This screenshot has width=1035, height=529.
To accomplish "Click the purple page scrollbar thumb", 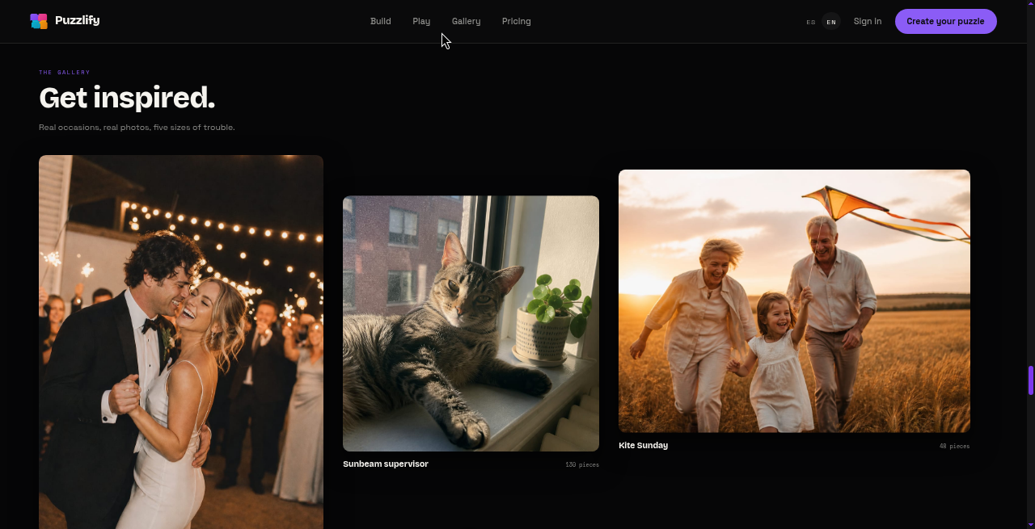I will click(1031, 380).
